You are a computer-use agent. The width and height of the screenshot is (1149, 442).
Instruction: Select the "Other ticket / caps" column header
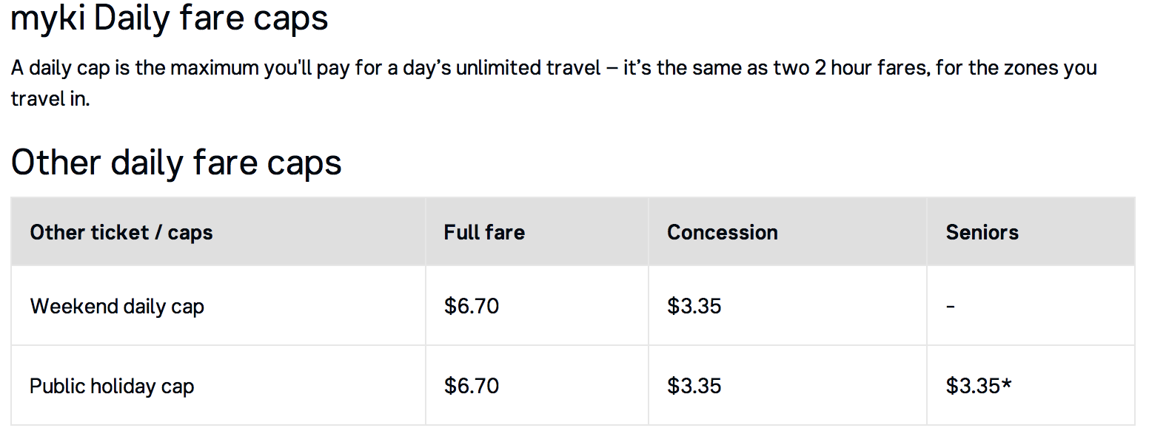[x=121, y=232]
